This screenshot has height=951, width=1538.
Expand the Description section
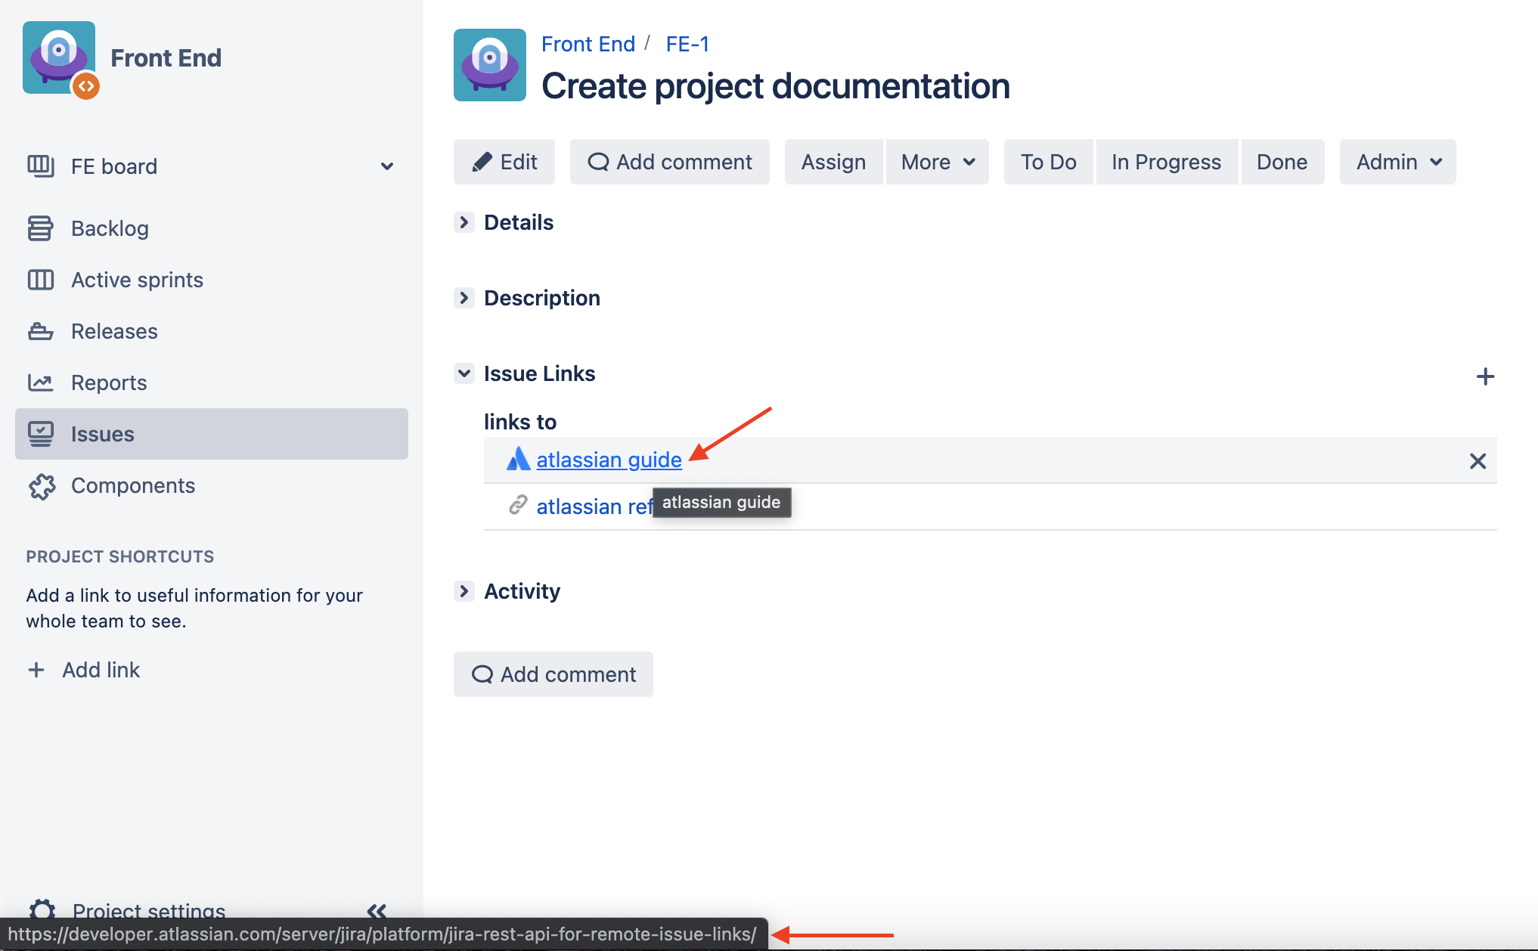click(464, 298)
